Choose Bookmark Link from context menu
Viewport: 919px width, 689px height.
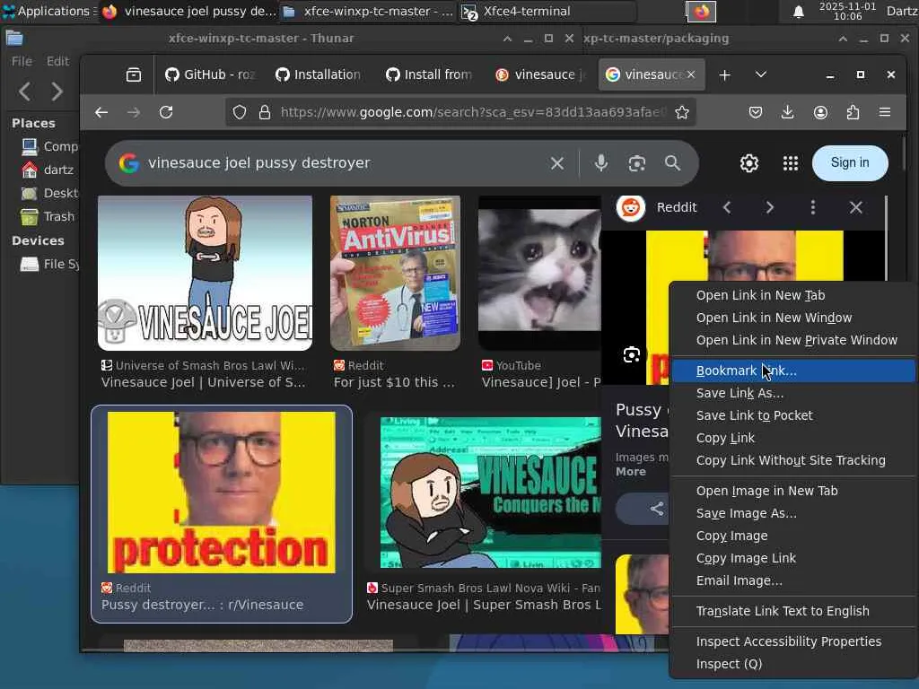coord(792,371)
